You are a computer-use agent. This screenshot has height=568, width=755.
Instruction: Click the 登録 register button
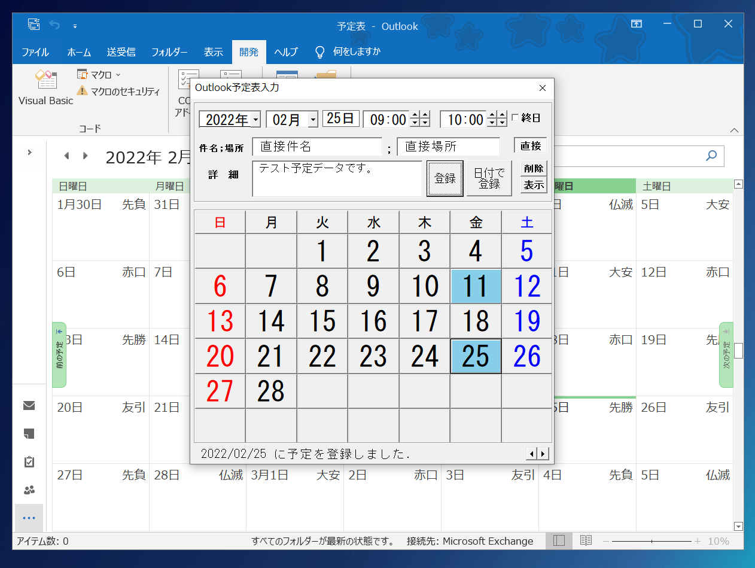click(x=445, y=178)
